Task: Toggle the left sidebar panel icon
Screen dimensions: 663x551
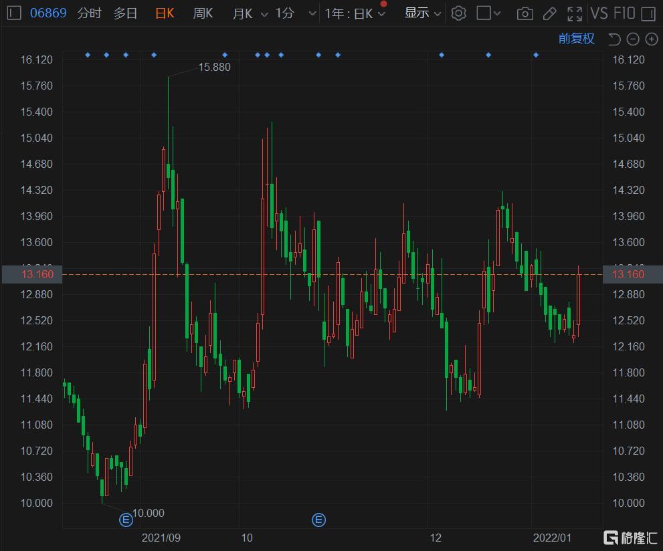Action: coord(14,13)
